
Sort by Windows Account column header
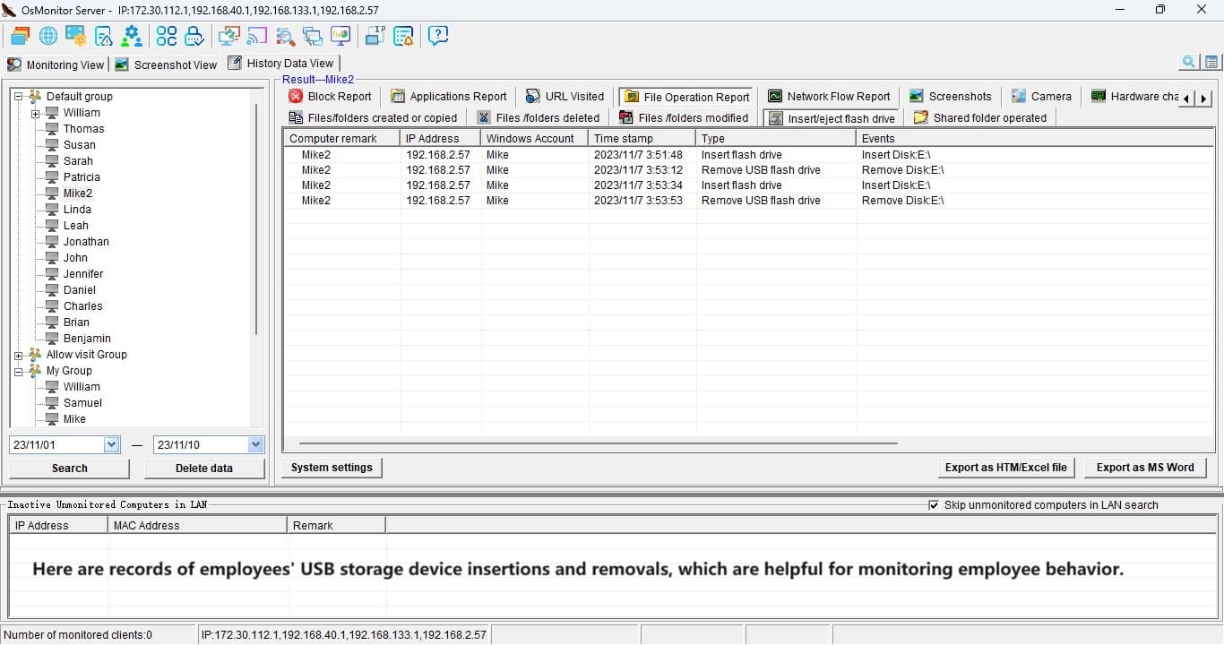[534, 138]
